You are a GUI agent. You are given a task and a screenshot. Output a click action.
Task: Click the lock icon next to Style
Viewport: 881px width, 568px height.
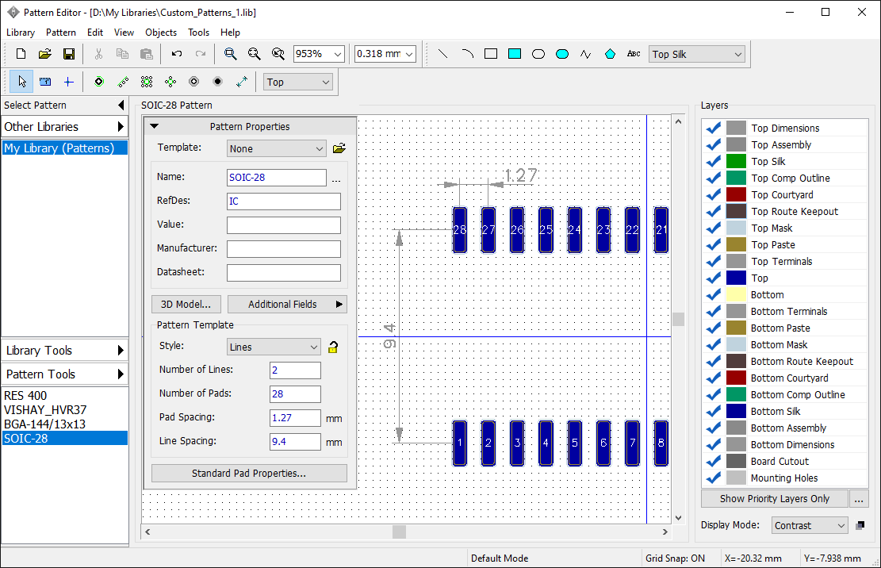[x=333, y=347]
